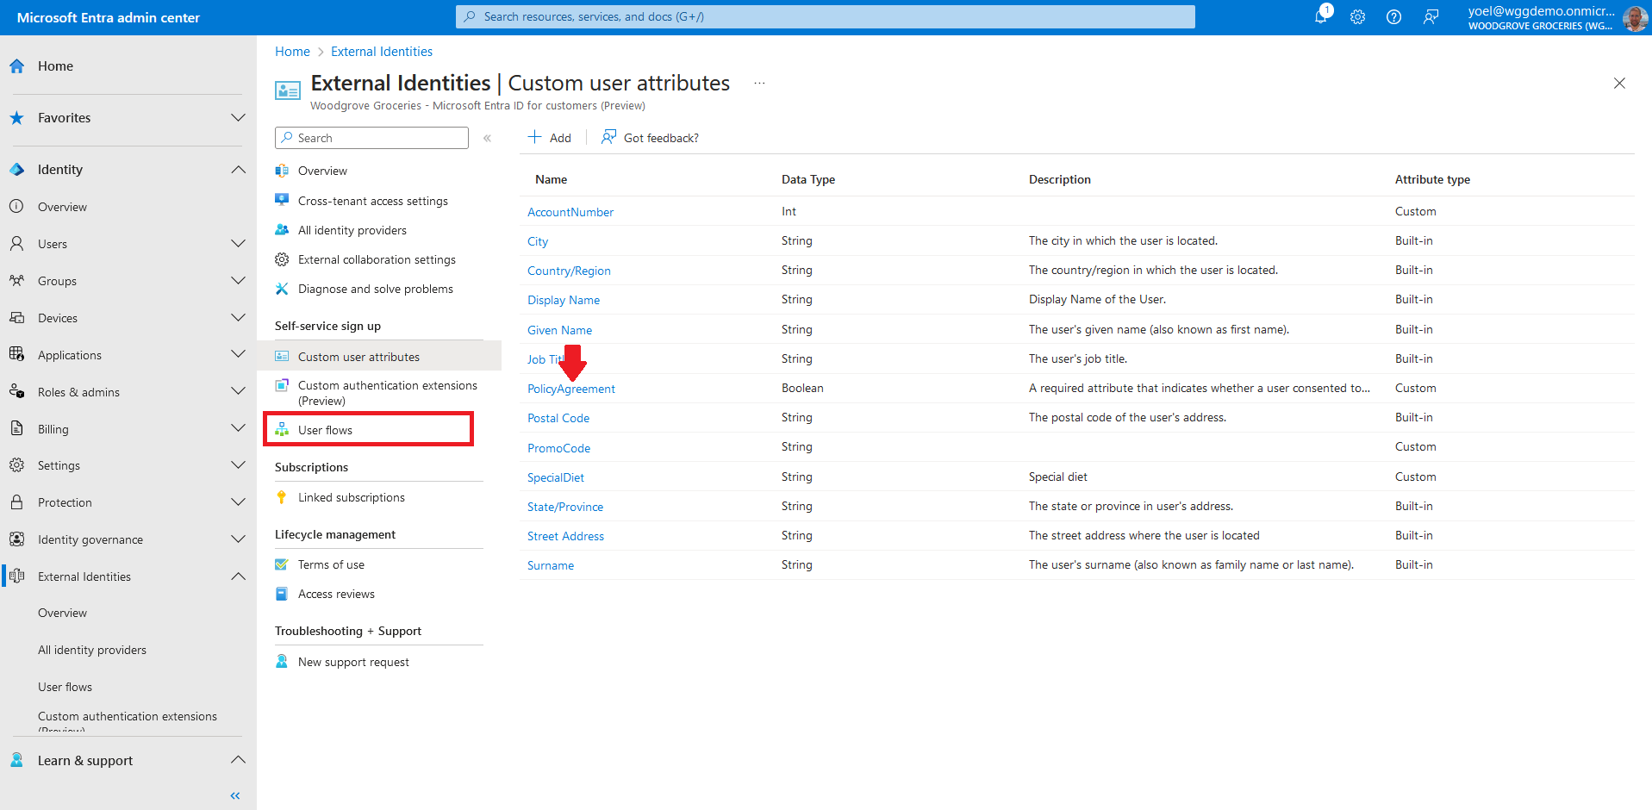Open the AccountNumber attribute link

click(x=570, y=212)
